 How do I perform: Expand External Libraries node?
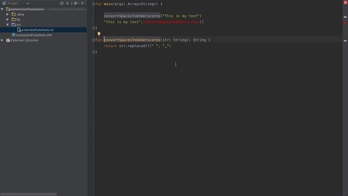(x=2, y=40)
